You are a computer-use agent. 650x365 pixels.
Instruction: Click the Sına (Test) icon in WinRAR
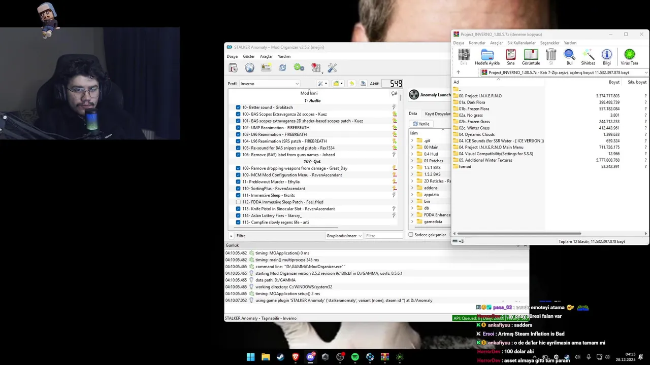point(511,57)
